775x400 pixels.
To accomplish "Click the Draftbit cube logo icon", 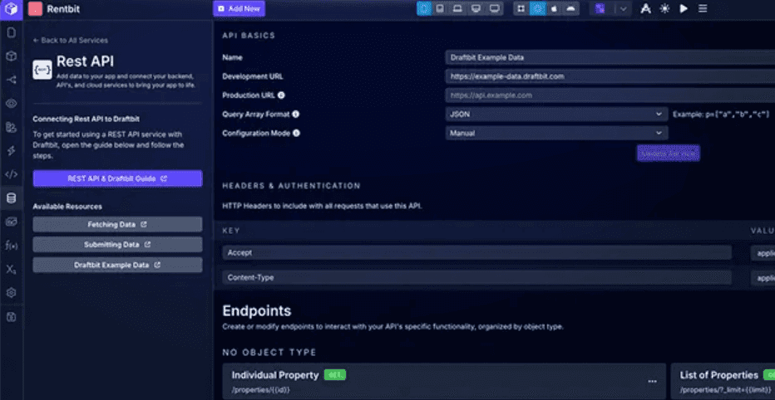I will 11,9.
